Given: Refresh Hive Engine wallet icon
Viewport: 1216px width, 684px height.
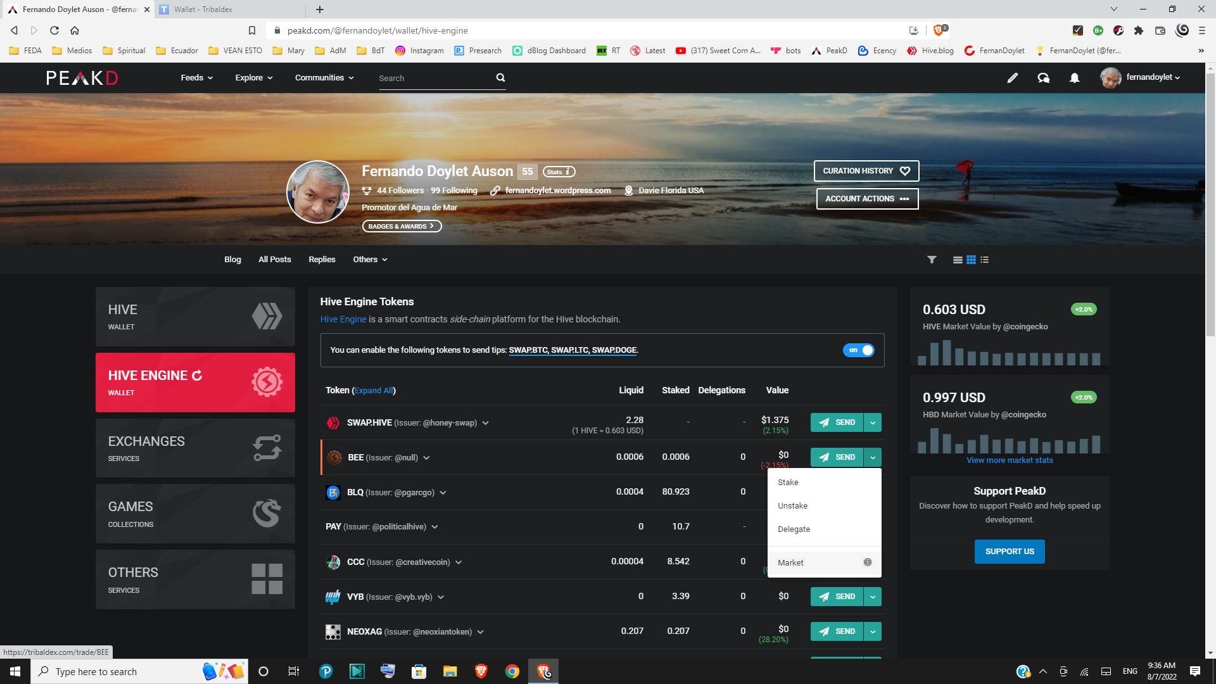Looking at the screenshot, I should click(197, 376).
